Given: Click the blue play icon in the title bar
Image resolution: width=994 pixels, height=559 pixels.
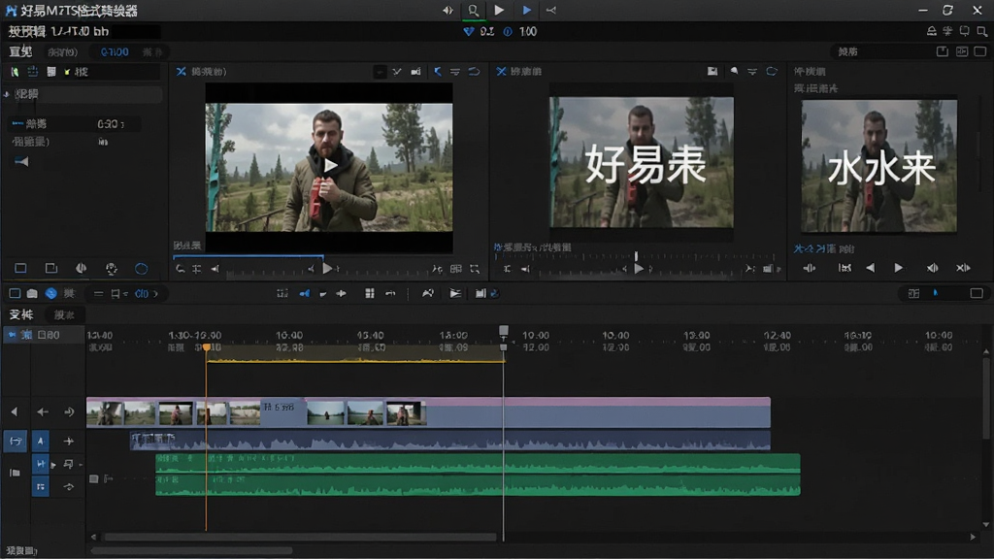Looking at the screenshot, I should [x=526, y=10].
